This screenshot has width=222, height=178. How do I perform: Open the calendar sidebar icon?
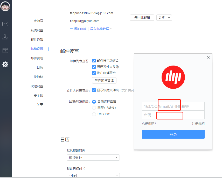coord(5,51)
